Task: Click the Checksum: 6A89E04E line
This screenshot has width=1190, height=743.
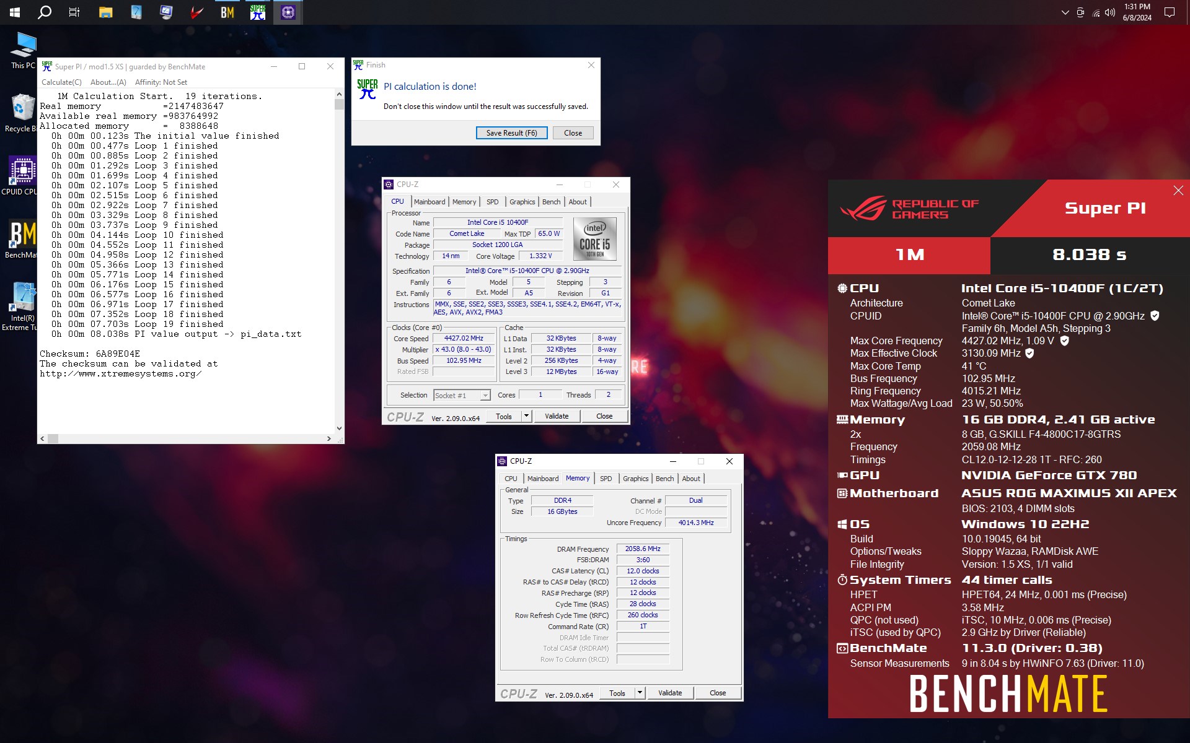Action: pyautogui.click(x=90, y=354)
